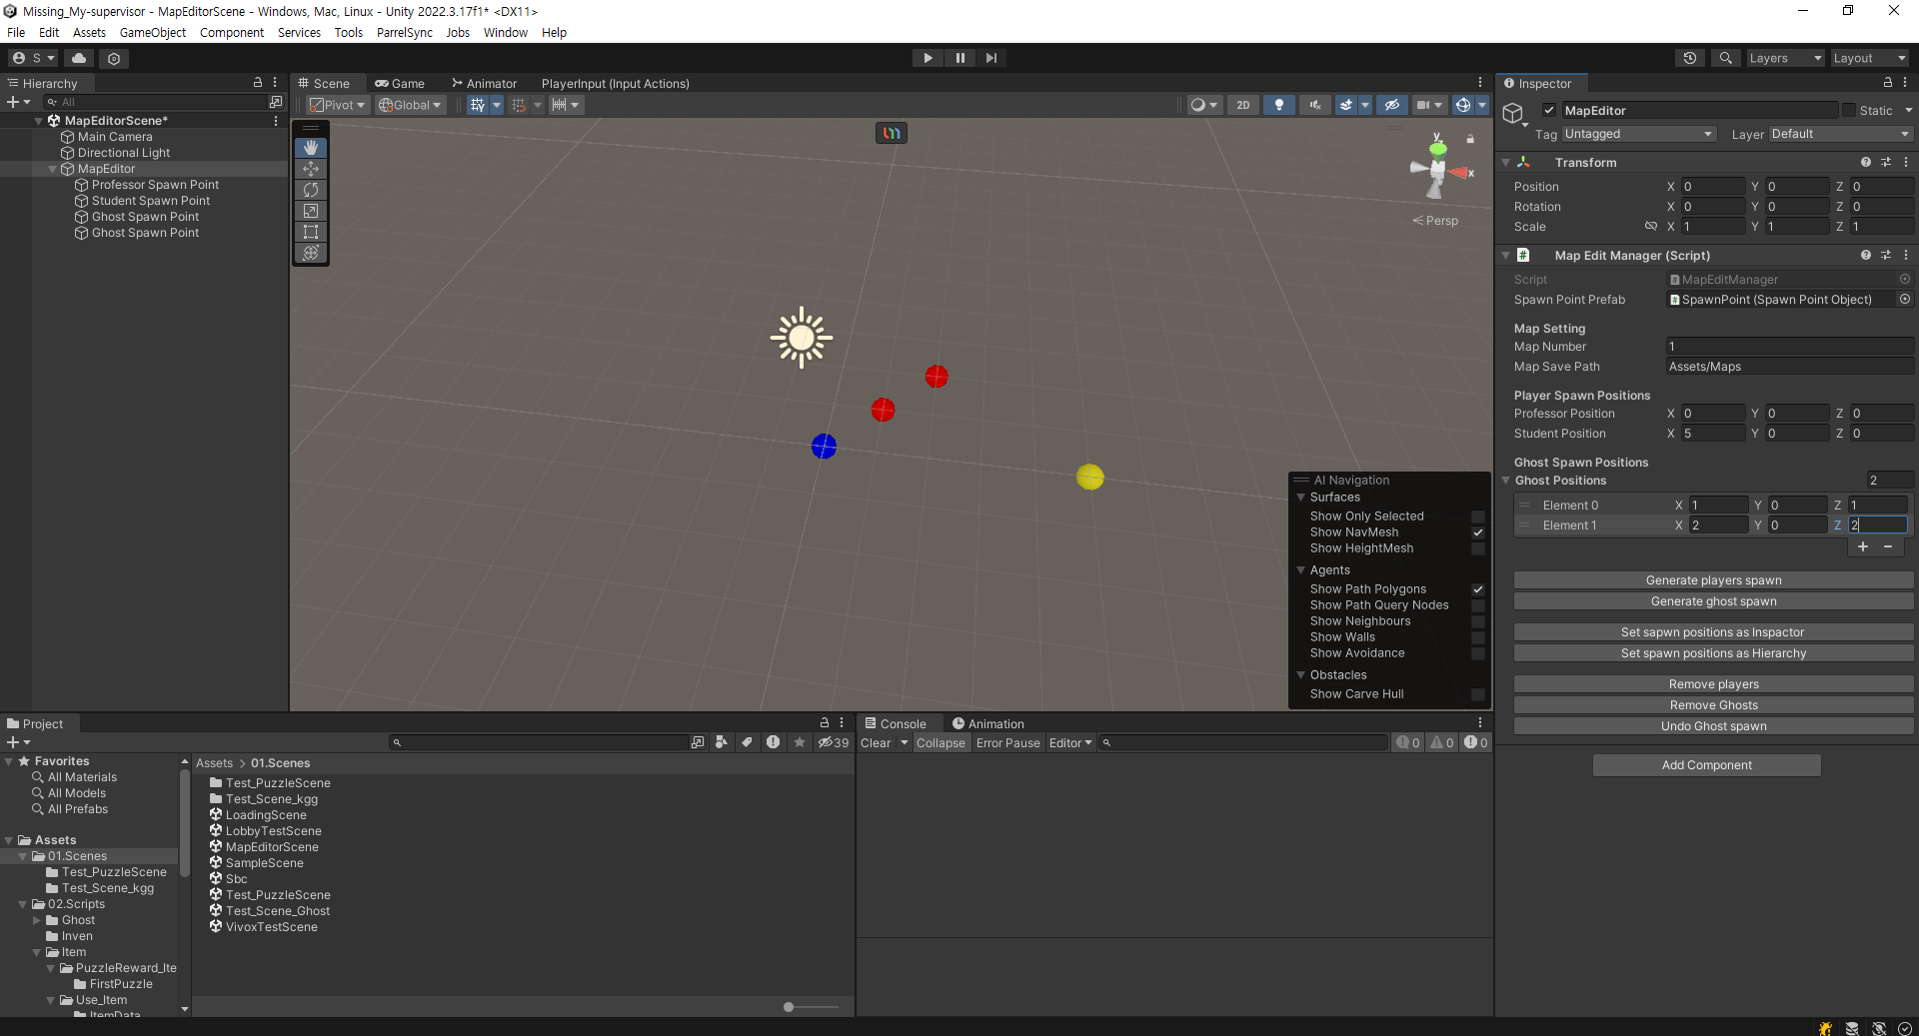The width and height of the screenshot is (1919, 1036).
Task: Open the Pivot handle position dropdown
Action: coord(338,105)
